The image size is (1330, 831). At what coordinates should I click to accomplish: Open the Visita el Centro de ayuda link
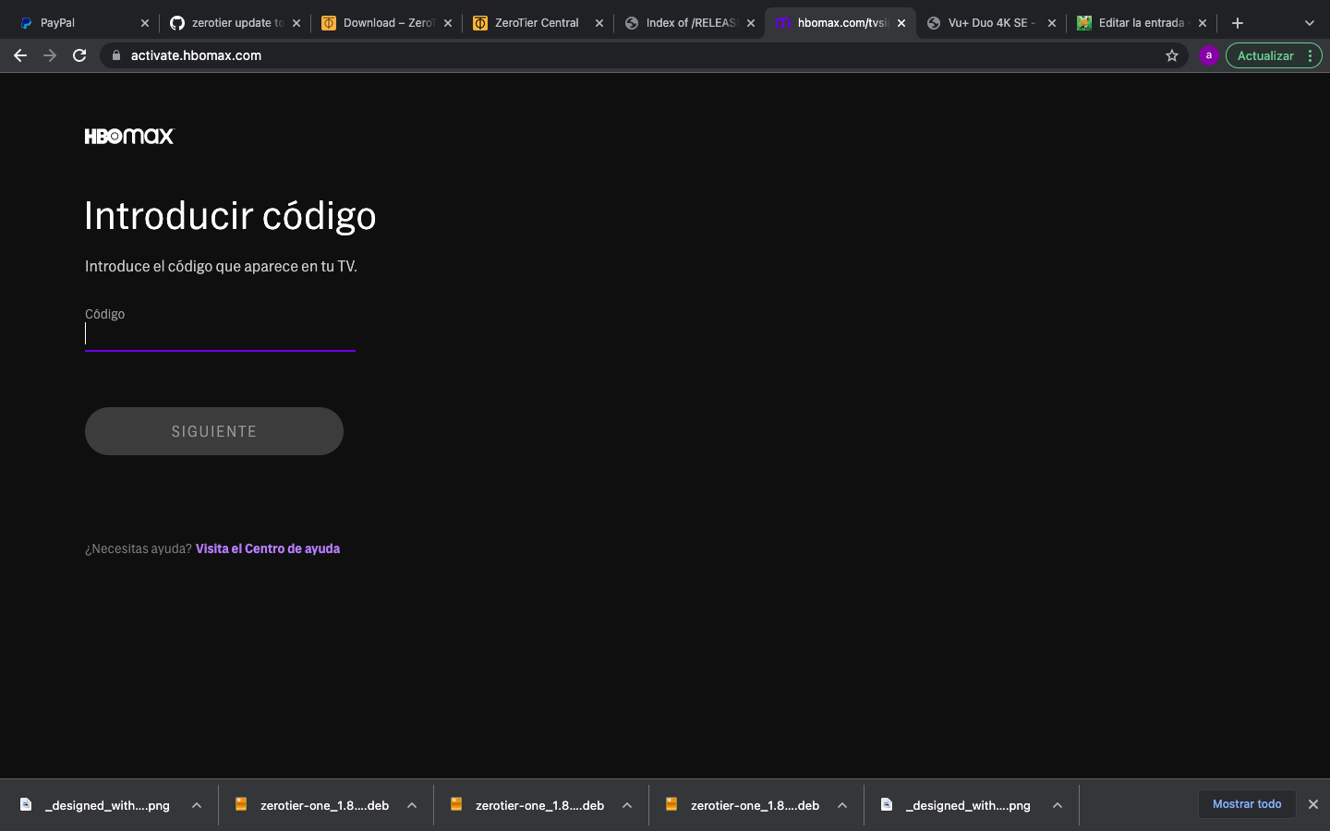point(268,548)
